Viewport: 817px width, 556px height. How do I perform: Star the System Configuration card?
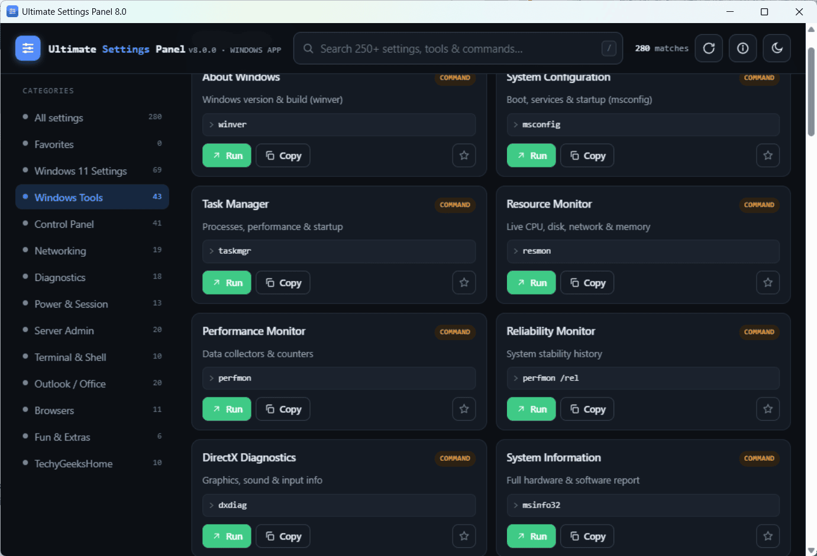(768, 156)
